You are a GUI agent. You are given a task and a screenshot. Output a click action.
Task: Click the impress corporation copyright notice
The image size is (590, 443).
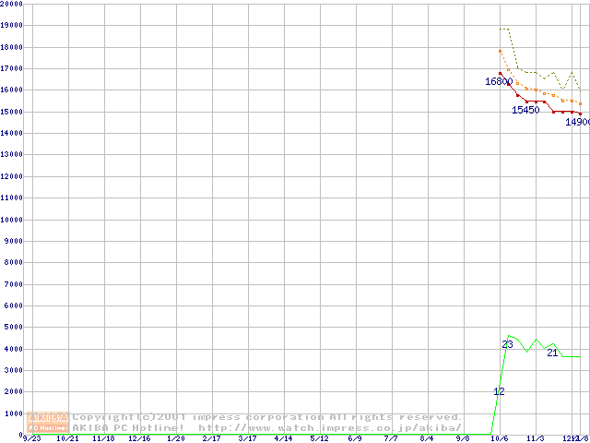coord(267,417)
